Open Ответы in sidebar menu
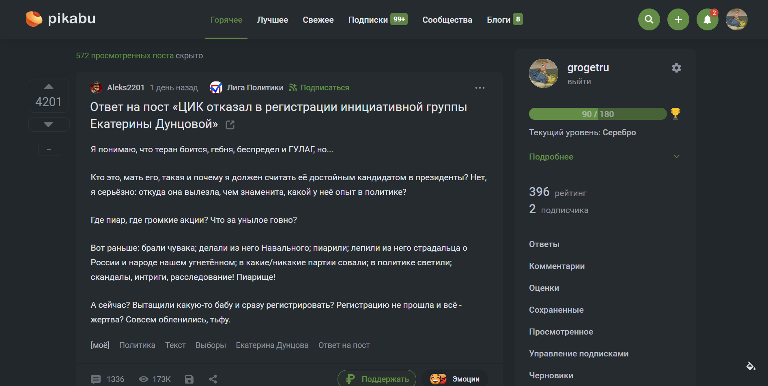The image size is (768, 386). tap(544, 244)
